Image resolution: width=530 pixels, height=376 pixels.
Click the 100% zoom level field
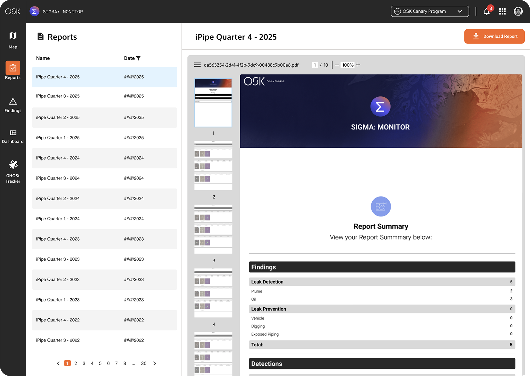tap(348, 65)
